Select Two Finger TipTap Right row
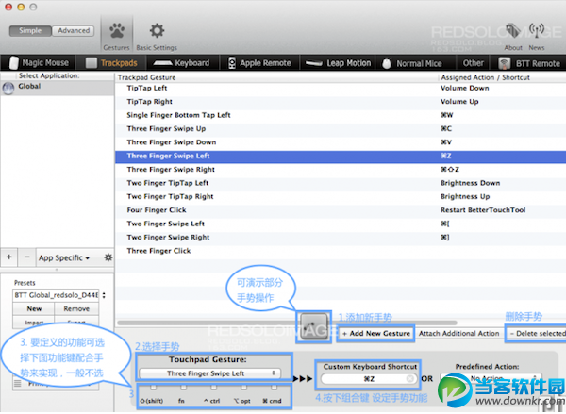Screen dimensions: 566x414 coord(341,197)
